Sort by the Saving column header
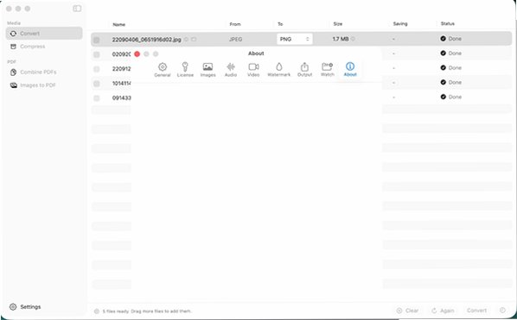This screenshot has width=517, height=320. tap(400, 23)
